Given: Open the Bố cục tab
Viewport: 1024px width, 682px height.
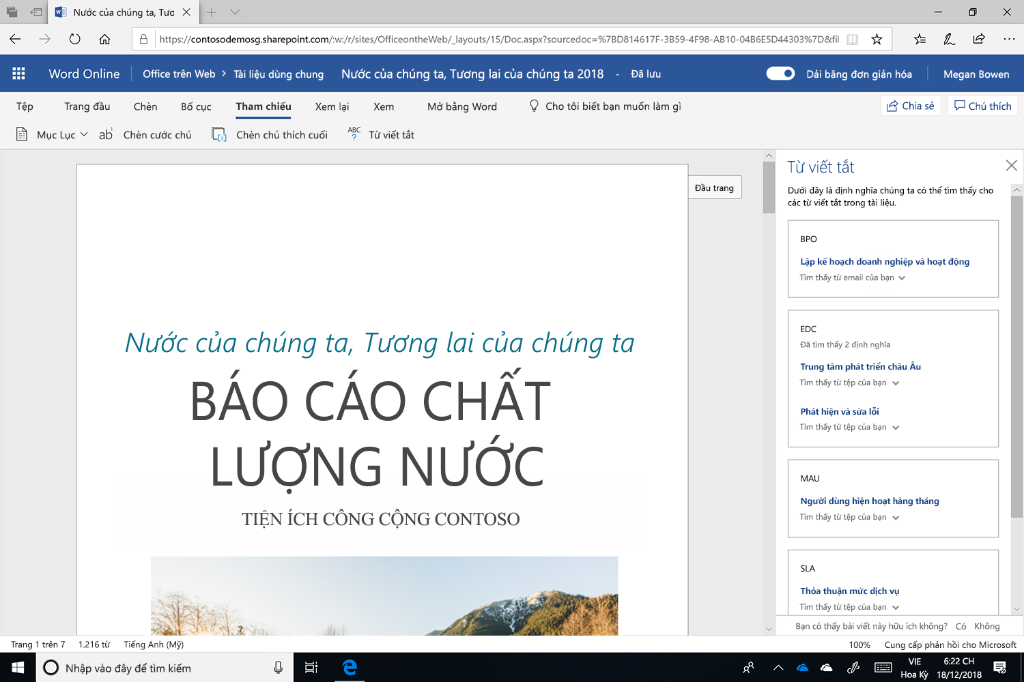Looking at the screenshot, I should [196, 106].
